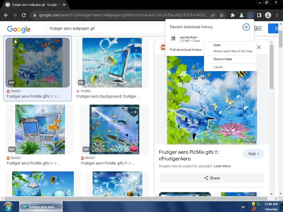The image size is (283, 212).
Task: Click Reddit source under first thumbnail
Action: (x=16, y=91)
